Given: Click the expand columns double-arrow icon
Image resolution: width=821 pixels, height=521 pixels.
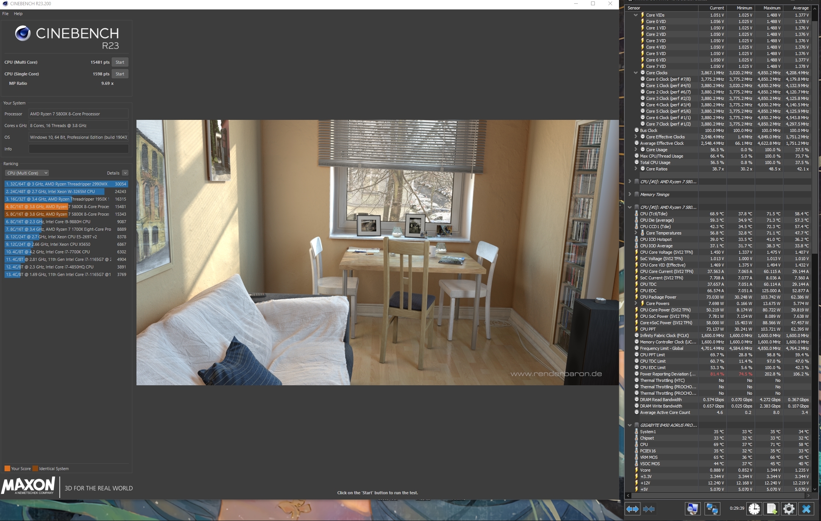Looking at the screenshot, I should click(x=632, y=509).
